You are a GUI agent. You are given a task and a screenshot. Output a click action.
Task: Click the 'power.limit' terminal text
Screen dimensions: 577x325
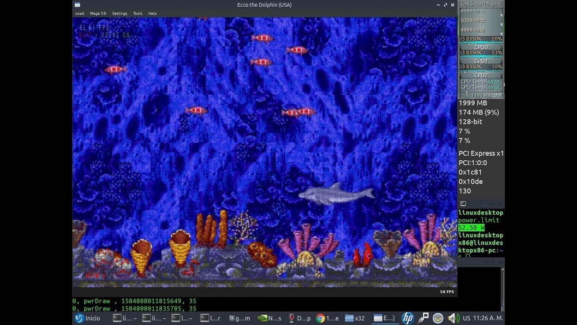(479, 220)
